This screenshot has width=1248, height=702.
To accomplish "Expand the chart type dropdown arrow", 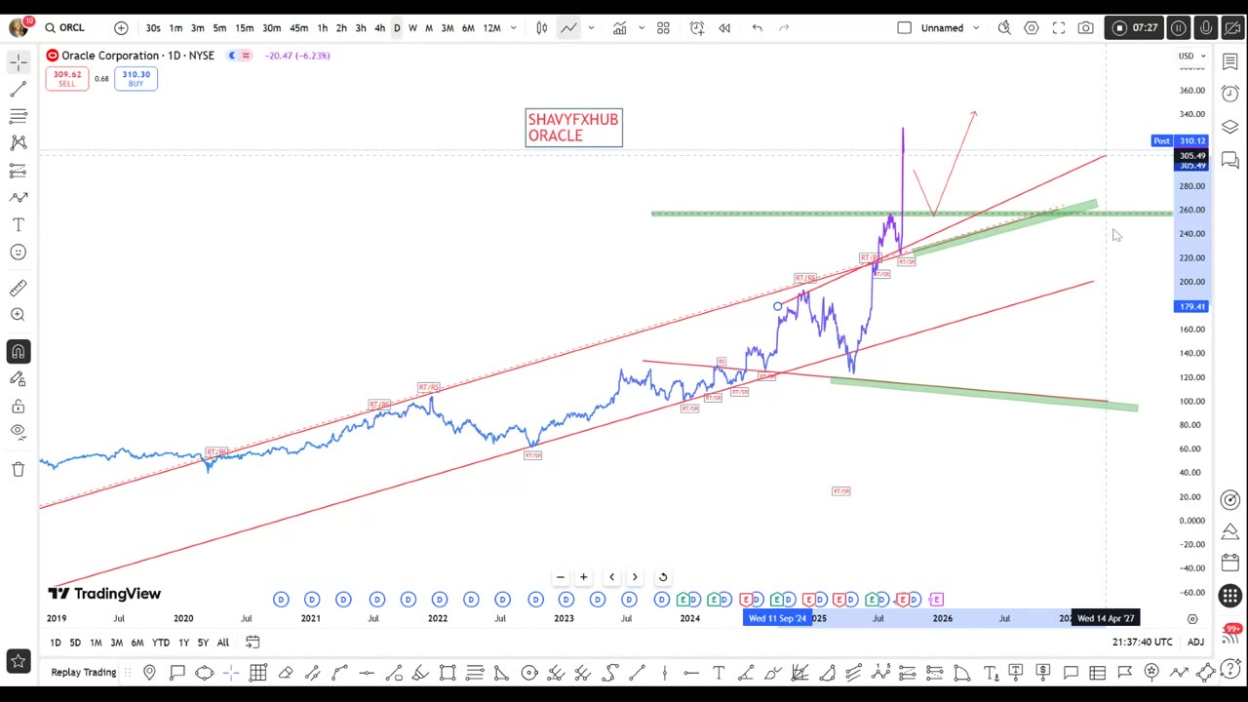I will pyautogui.click(x=591, y=27).
